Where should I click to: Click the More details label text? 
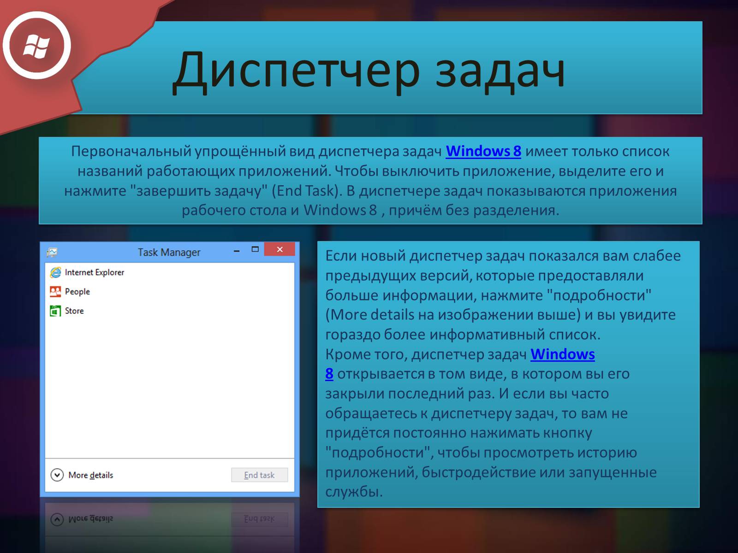point(90,475)
